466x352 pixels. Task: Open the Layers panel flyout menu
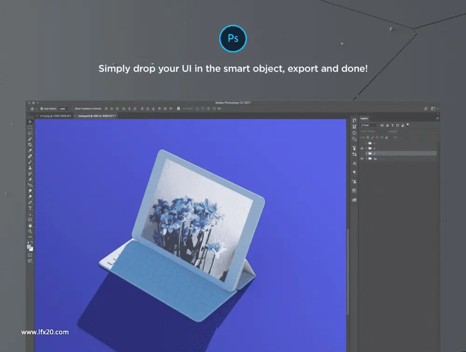point(438,118)
